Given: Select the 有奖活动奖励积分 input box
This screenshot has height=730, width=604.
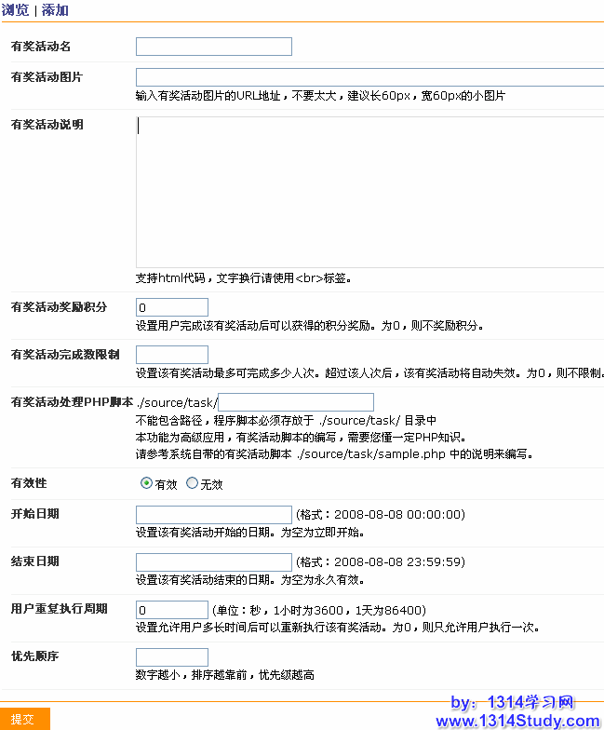Looking at the screenshot, I should click(x=171, y=308).
